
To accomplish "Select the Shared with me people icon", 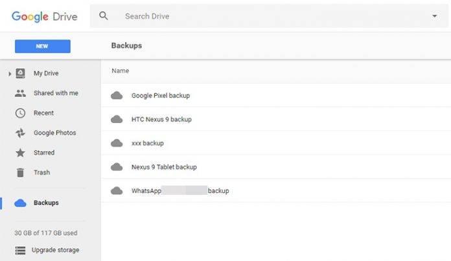I will [x=20, y=93].
